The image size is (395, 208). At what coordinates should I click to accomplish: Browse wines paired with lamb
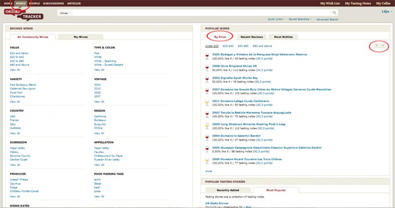coord(97,179)
